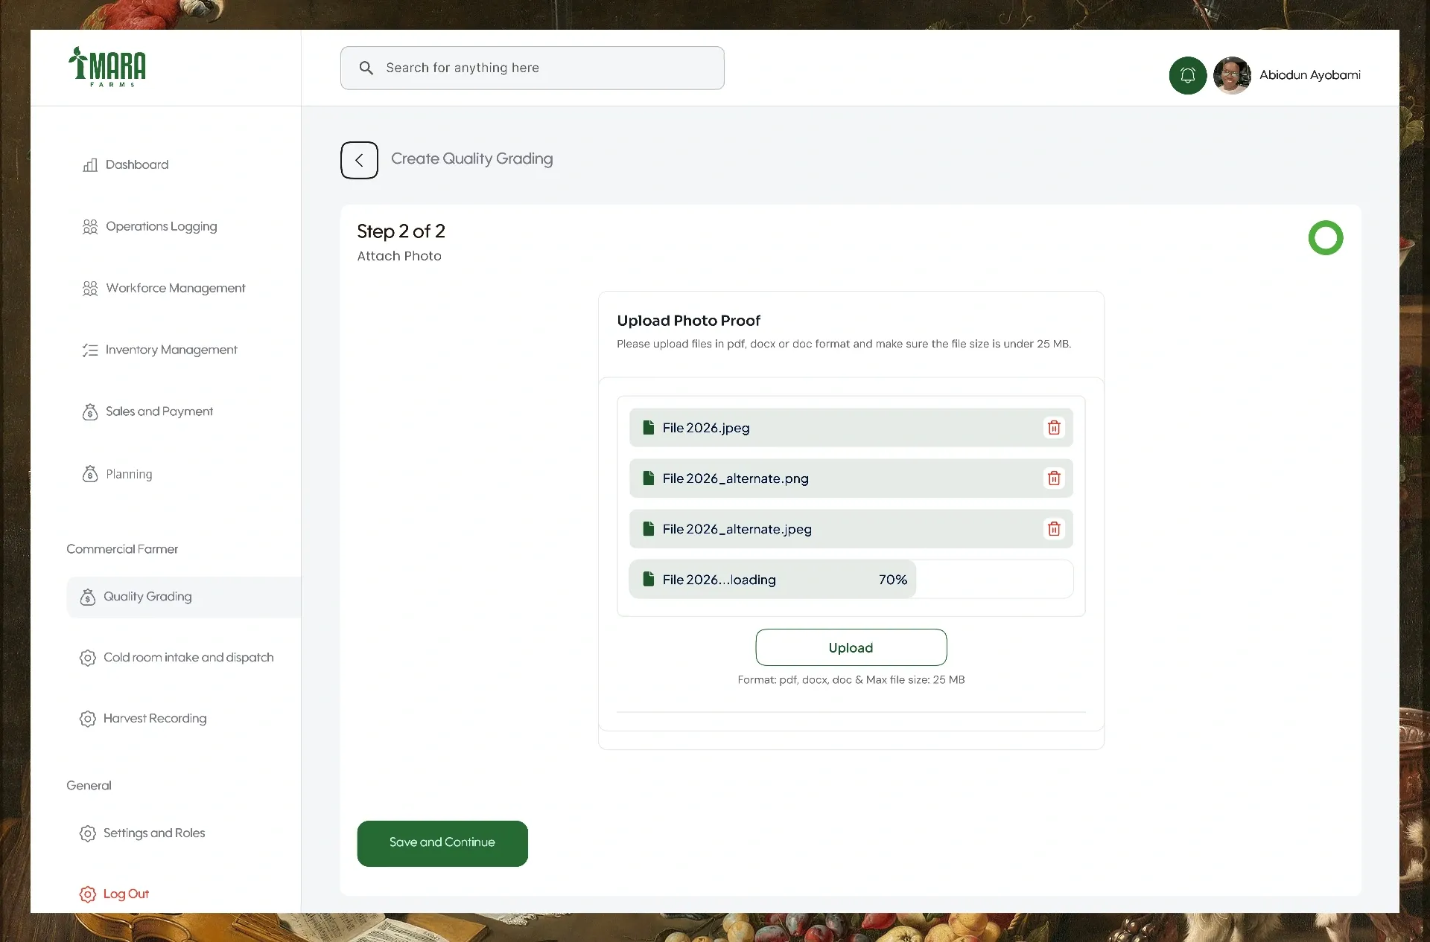This screenshot has height=942, width=1430.
Task: Click the File 2026_alternate.jpeg document icon
Action: pyautogui.click(x=649, y=528)
